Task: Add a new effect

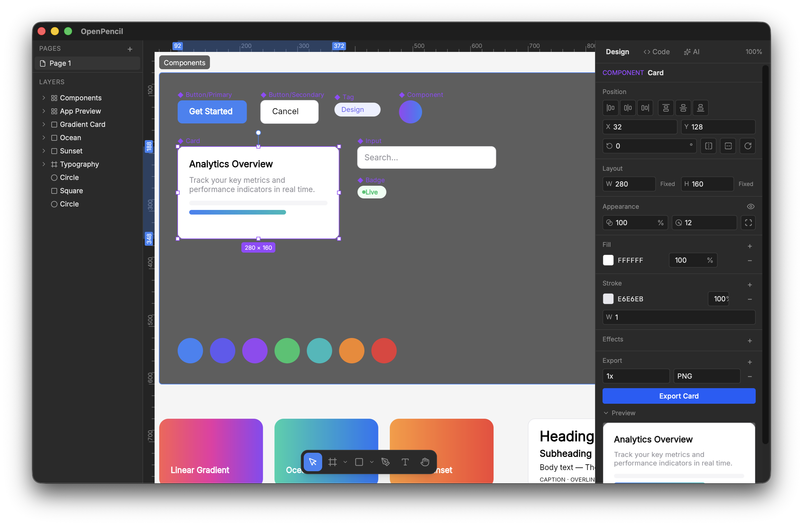Action: pos(749,341)
